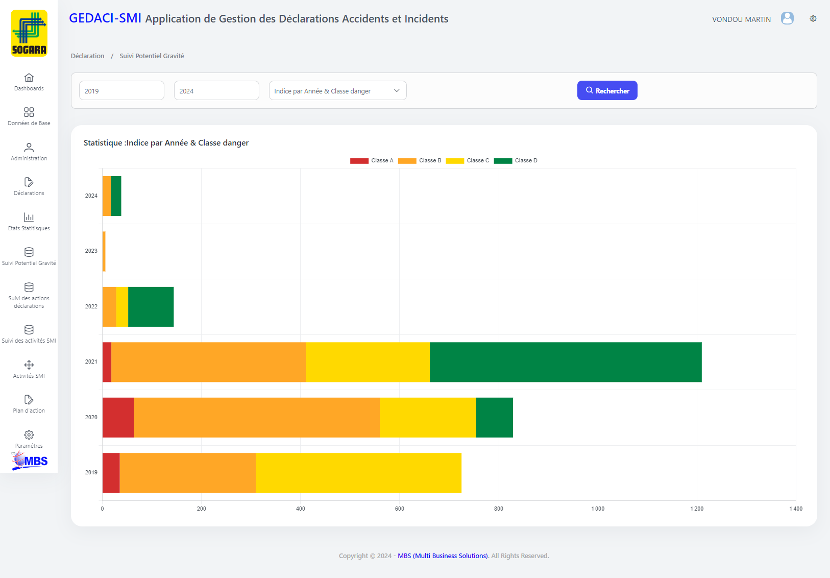The width and height of the screenshot is (830, 578).
Task: Select the Etats Statitisques menu label
Action: [x=29, y=229]
